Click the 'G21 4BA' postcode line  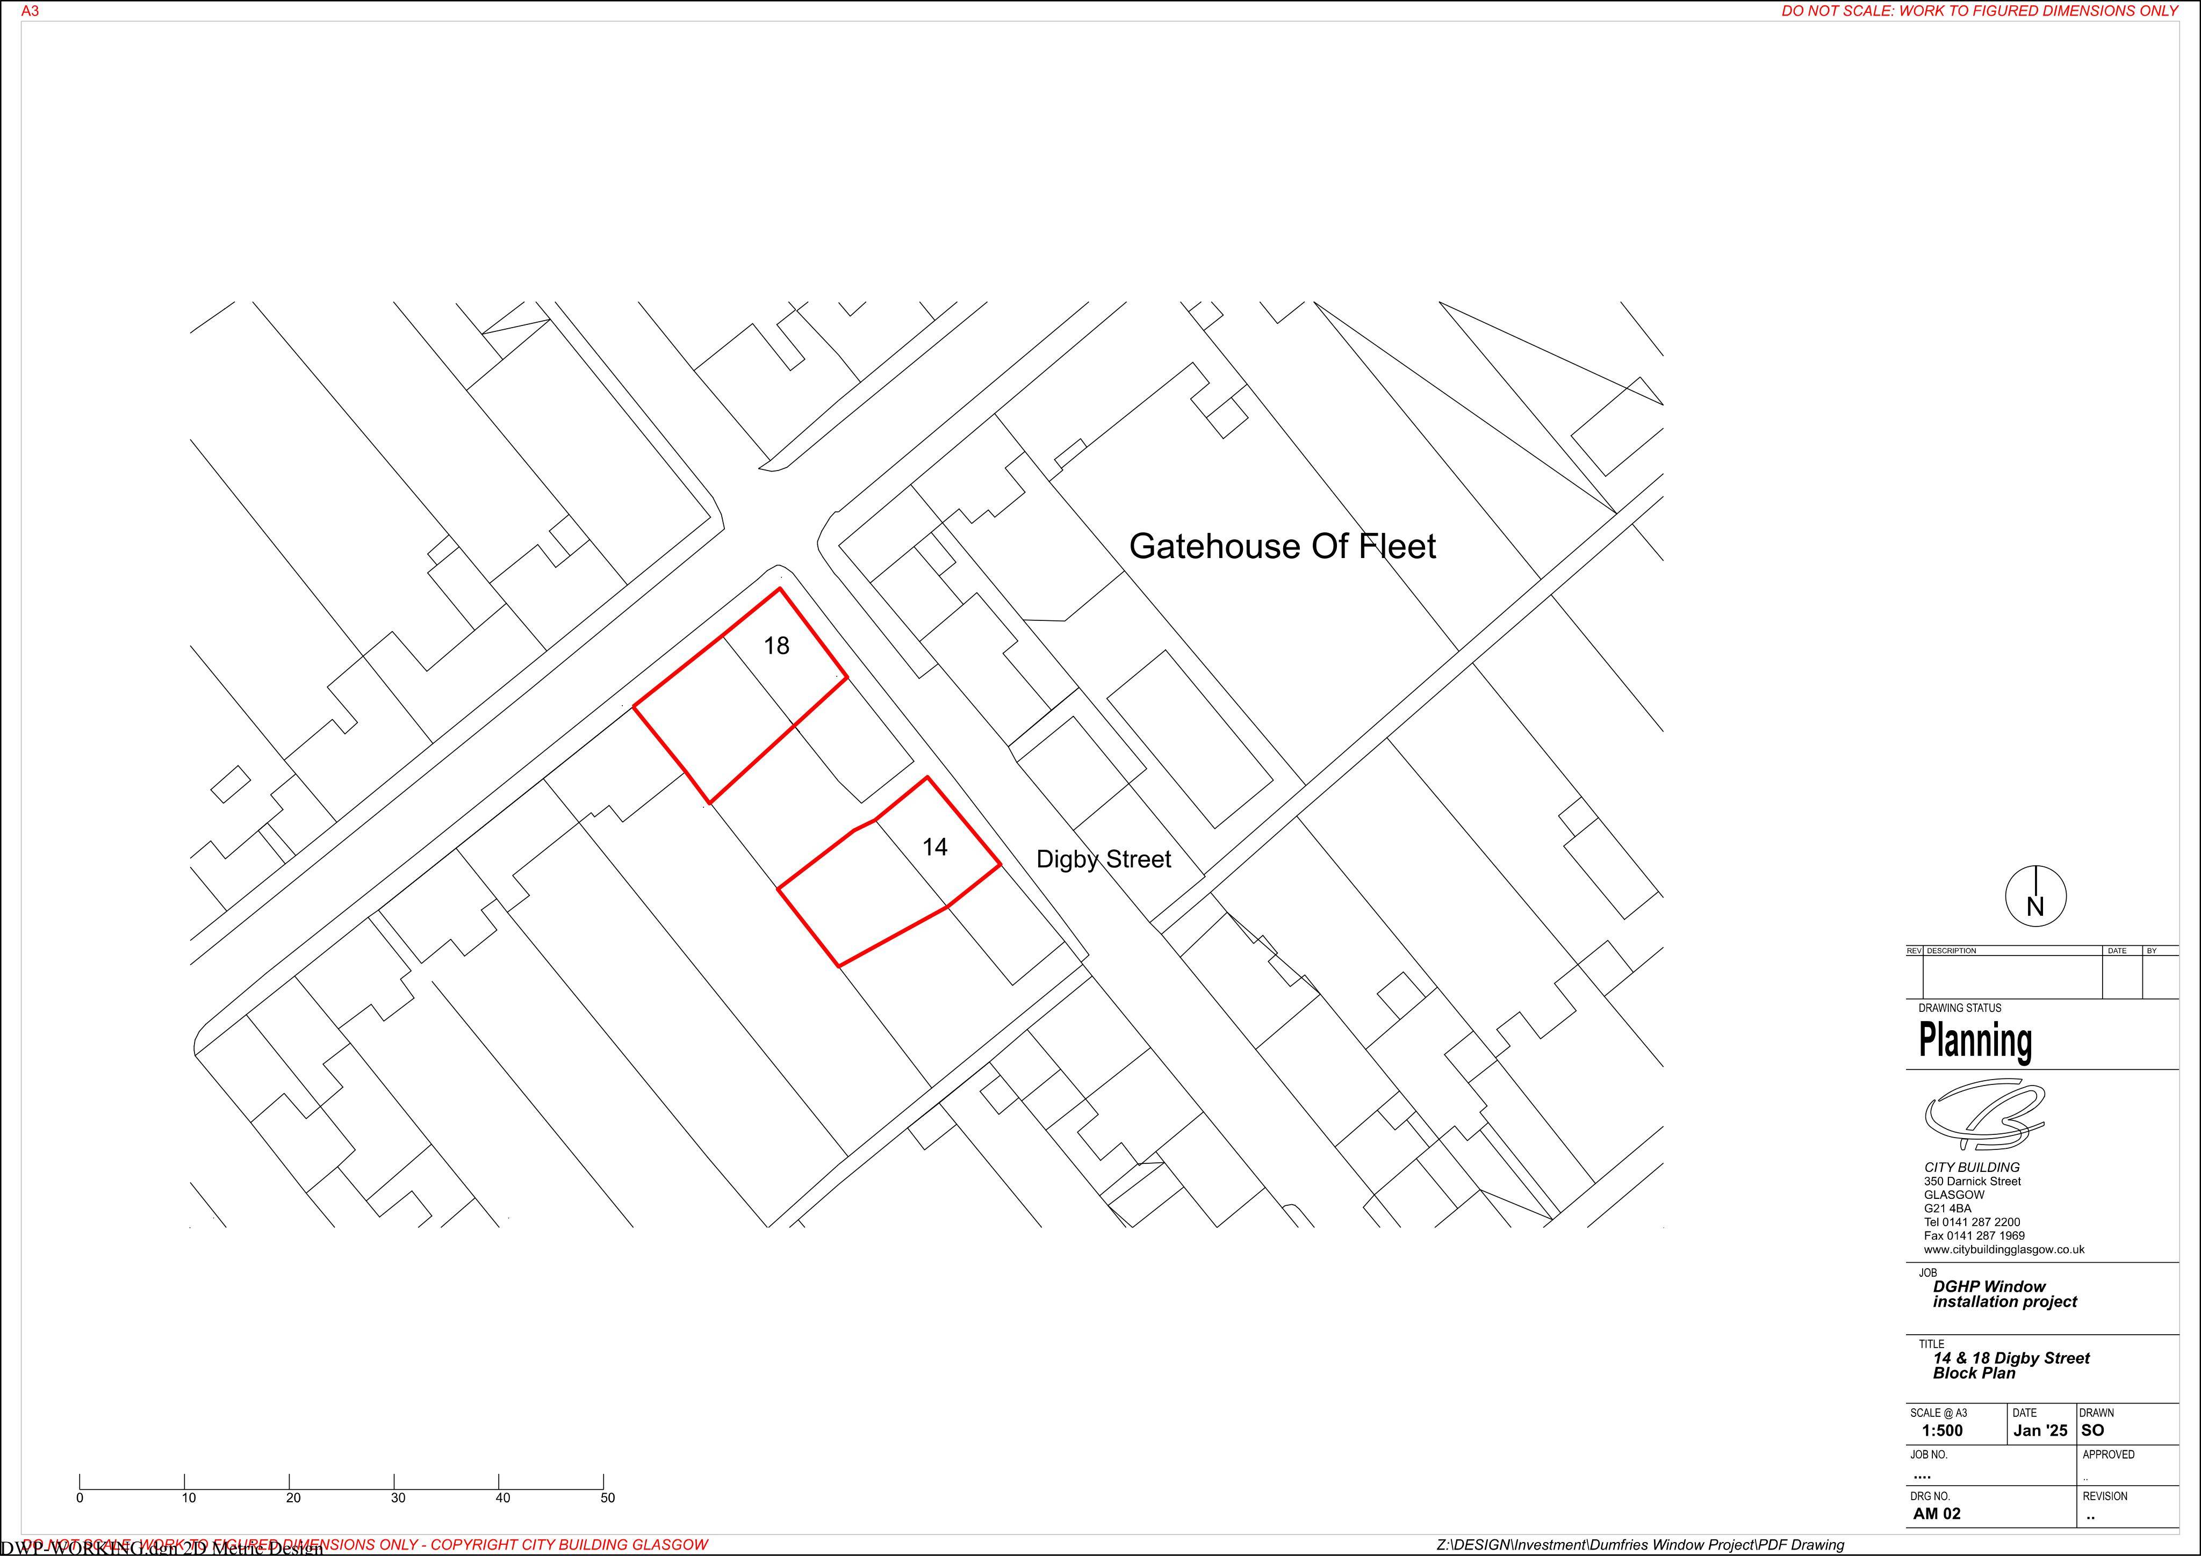click(1948, 1208)
